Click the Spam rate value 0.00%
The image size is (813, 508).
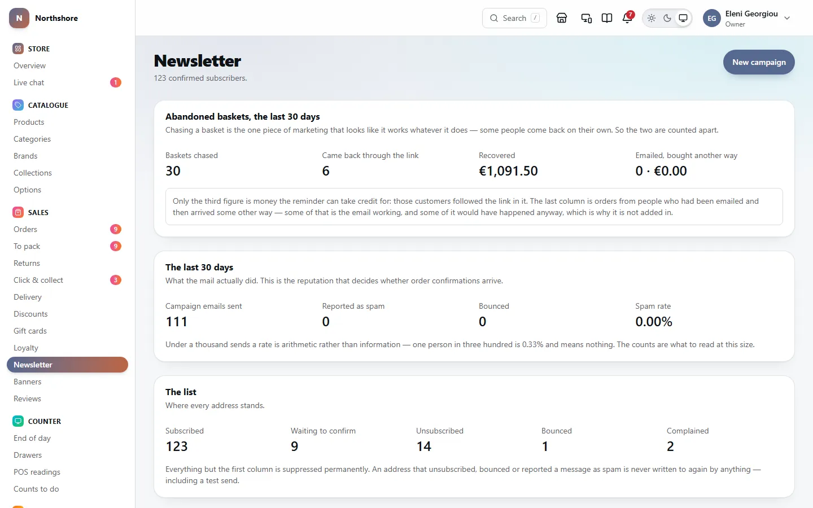pos(654,322)
